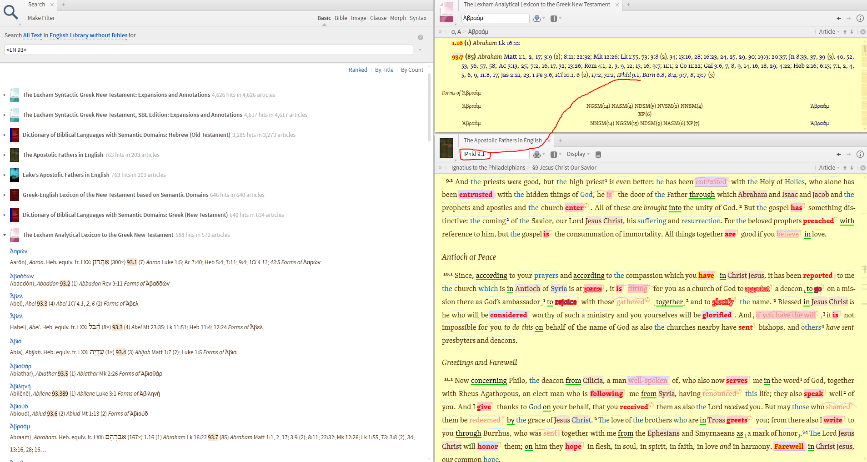
Task: Jump to previous article in Apostolic Fathers
Action: point(845,168)
